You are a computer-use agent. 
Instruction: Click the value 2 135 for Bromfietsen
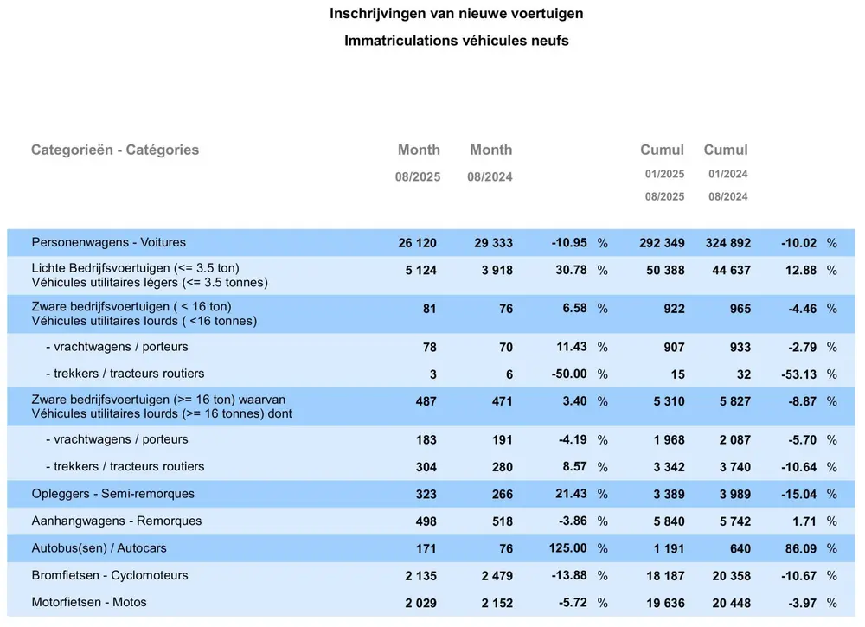coord(421,576)
